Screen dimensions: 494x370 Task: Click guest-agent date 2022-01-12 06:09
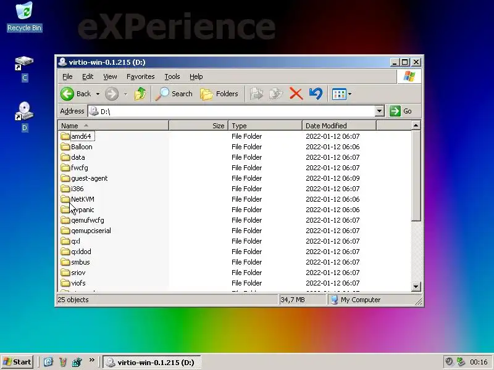pos(333,178)
